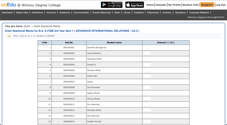
Task: Open the Dashboard menu
Action: [7, 12]
